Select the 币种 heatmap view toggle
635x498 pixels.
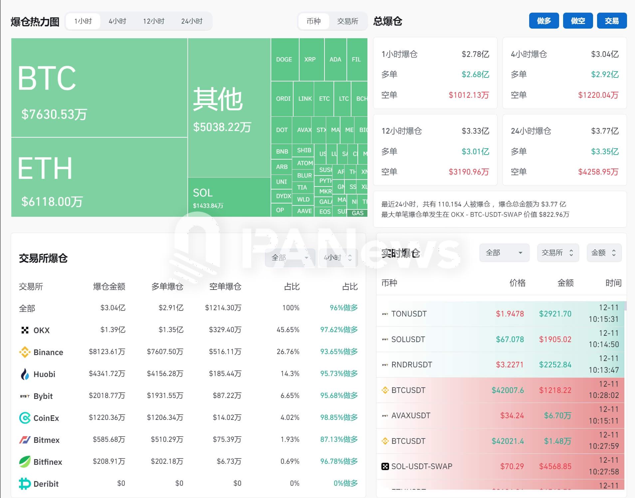click(x=314, y=21)
